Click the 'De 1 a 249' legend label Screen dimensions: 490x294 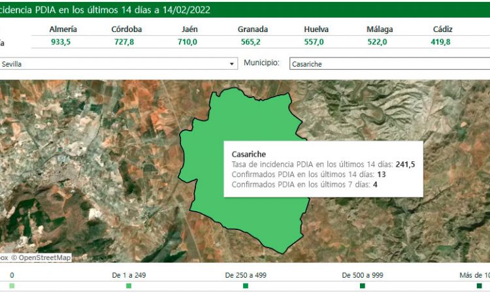(x=129, y=275)
